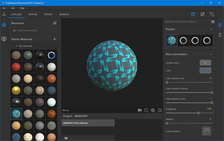Open the display settings monitor icon

click(x=4, y=39)
